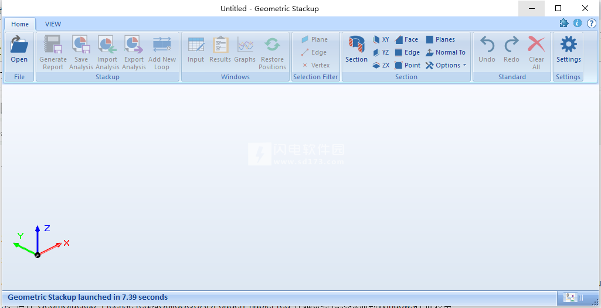Click the launch time status bar message
Image resolution: width=601 pixels, height=308 pixels.
pos(88,297)
